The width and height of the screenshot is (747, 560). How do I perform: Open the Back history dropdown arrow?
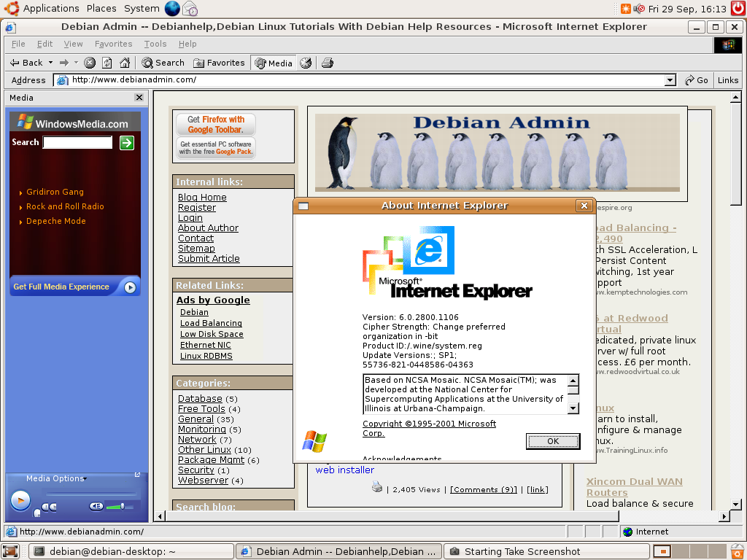pos(50,63)
